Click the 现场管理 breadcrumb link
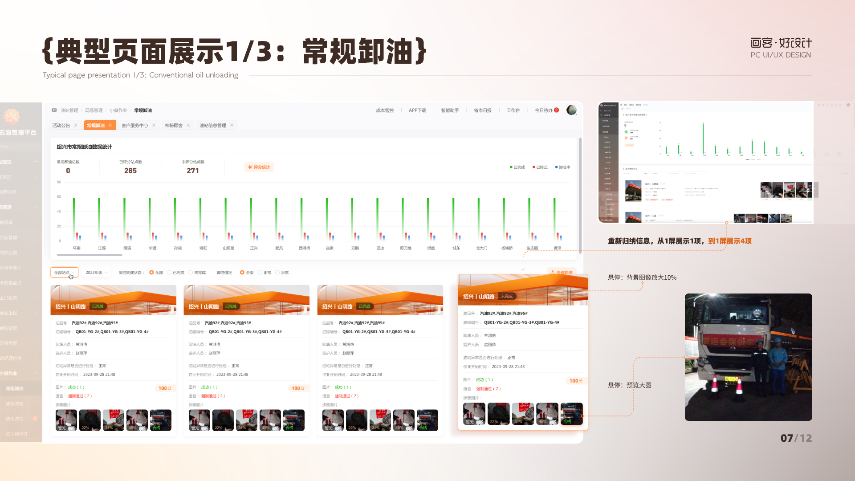Image resolution: width=855 pixels, height=481 pixels. (x=94, y=110)
